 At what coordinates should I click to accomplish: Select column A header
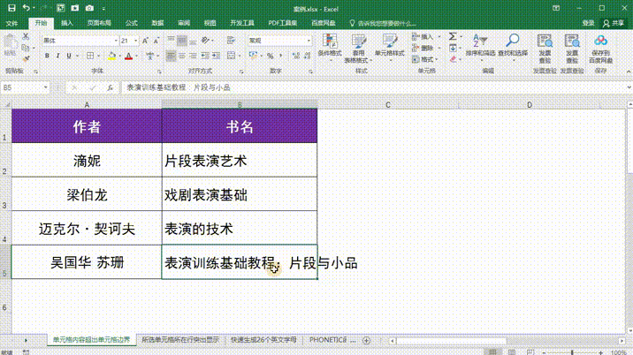coord(87,105)
